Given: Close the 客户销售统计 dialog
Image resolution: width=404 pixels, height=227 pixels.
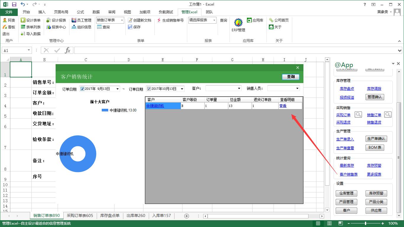Looking at the screenshot, I should coord(298,68).
